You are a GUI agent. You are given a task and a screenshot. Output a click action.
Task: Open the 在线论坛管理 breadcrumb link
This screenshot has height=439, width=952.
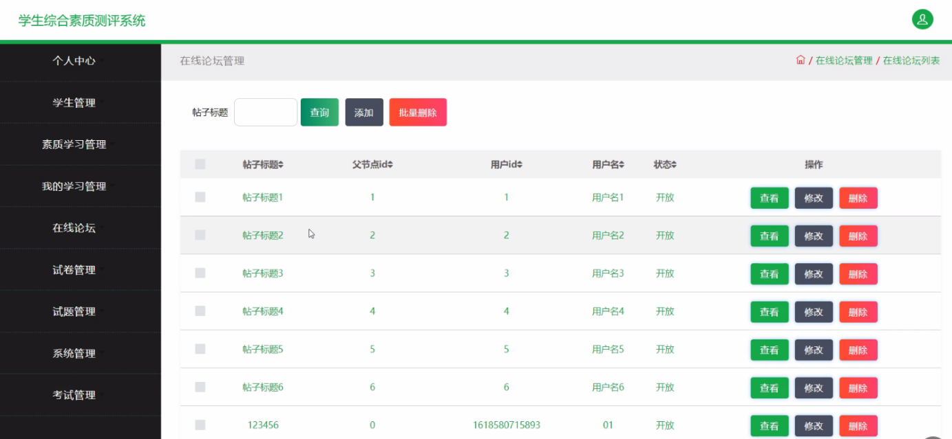coord(843,60)
